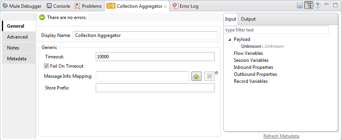
Task: Select Flow Variables in the tree
Action: tap(249, 53)
